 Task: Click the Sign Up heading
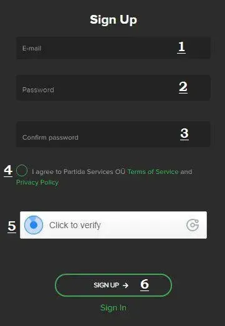point(113,20)
